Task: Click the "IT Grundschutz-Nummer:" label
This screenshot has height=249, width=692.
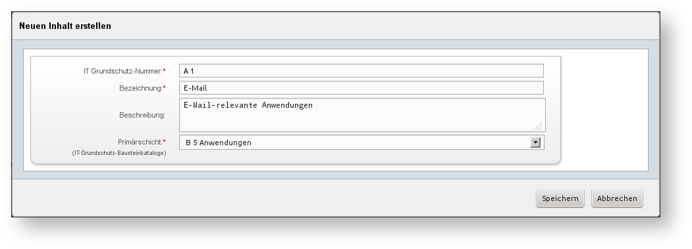Action: point(123,71)
